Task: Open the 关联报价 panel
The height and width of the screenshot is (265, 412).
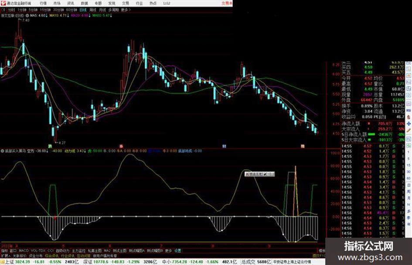Action: pos(20,255)
